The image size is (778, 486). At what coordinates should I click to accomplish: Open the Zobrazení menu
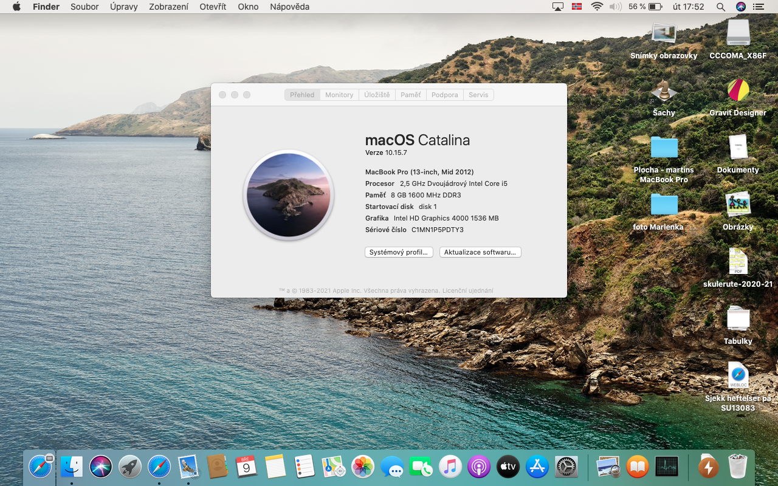point(168,7)
